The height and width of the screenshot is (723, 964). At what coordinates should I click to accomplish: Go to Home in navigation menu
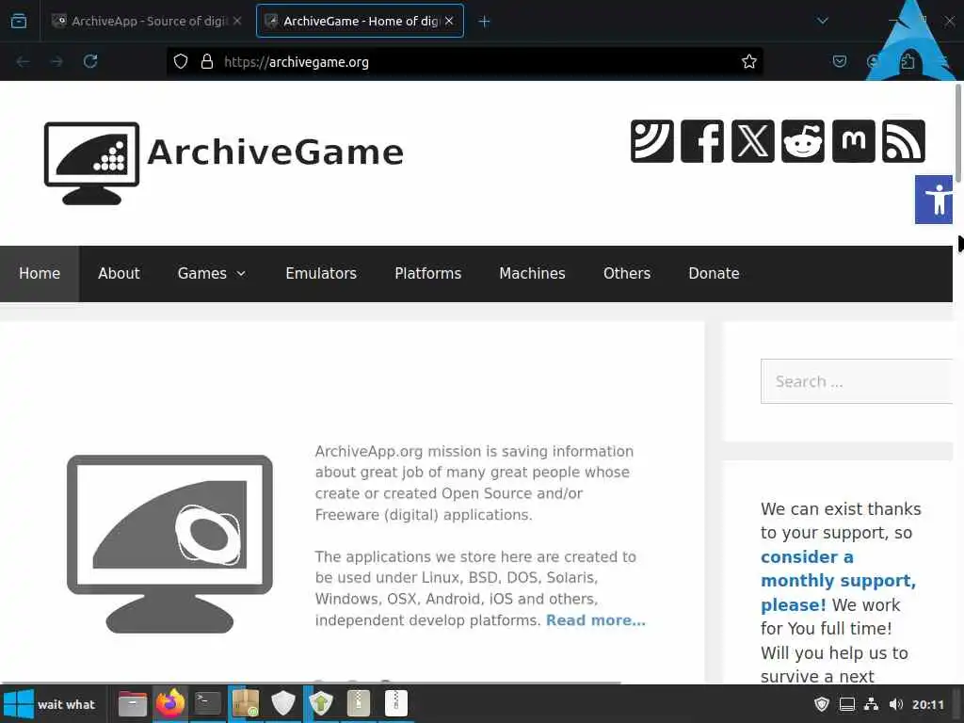[40, 274]
